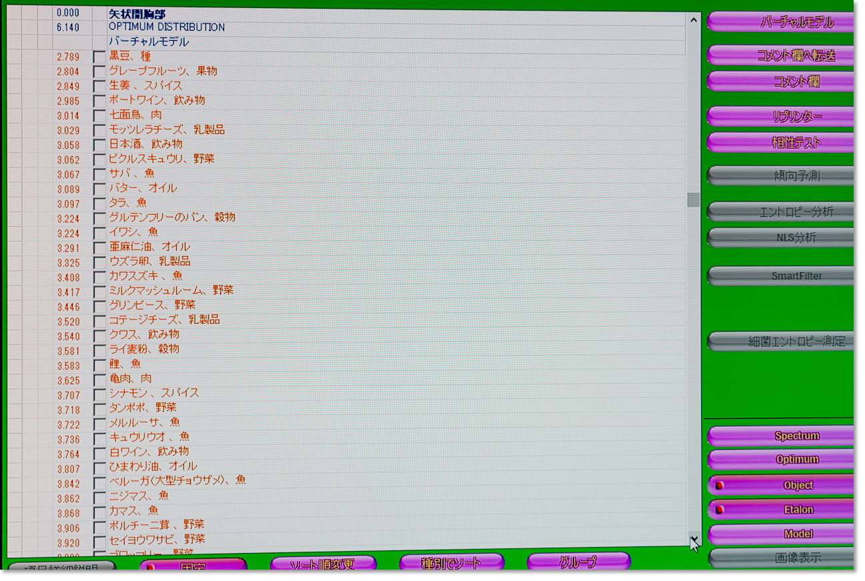This screenshot has height=581, width=865.
Task: Click the vertical scrollbar thumb
Action: 694,200
